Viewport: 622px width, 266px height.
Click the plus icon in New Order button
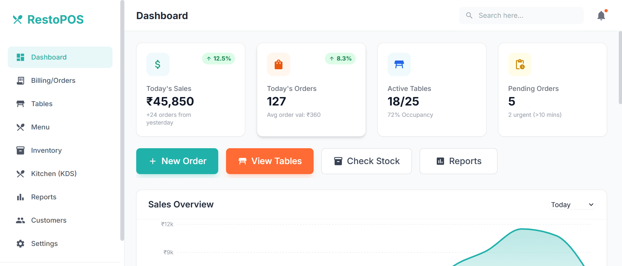pos(153,161)
